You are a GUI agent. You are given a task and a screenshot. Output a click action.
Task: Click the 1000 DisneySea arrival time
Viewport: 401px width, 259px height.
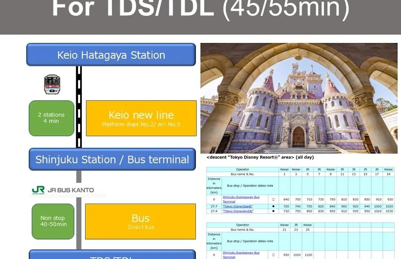click(x=378, y=206)
